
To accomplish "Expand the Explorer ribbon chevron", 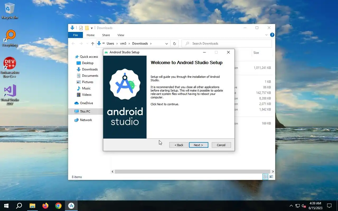I will point(266,35).
